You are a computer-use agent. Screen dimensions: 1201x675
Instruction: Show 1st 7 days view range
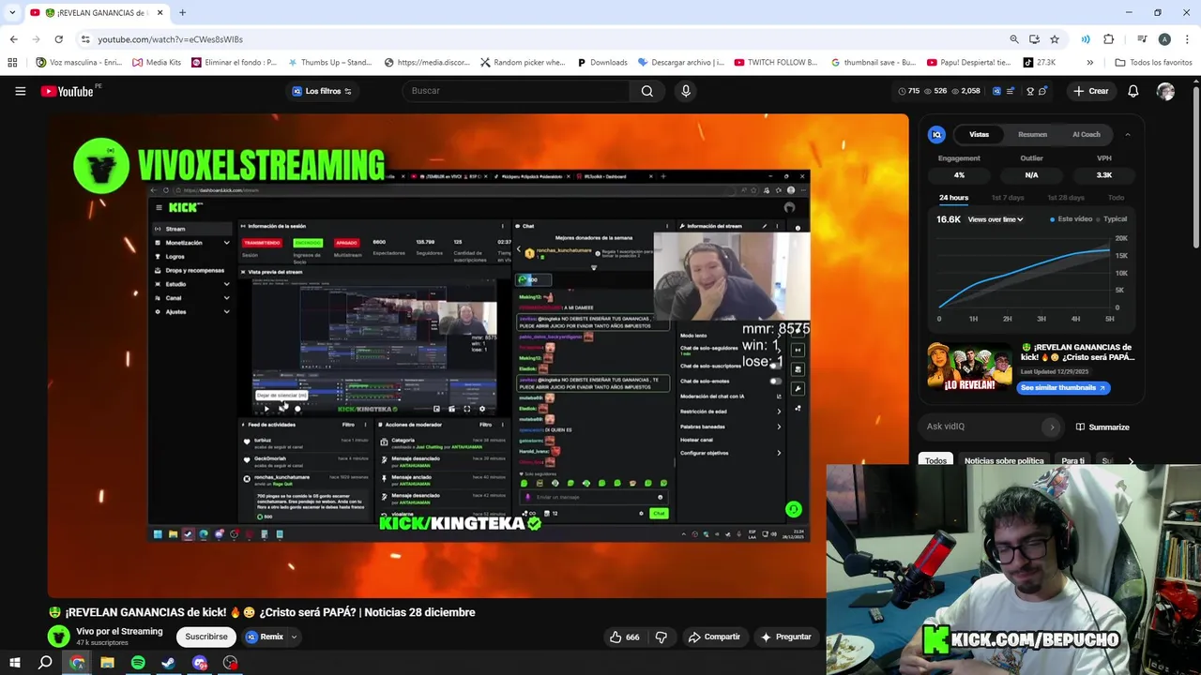click(1008, 198)
